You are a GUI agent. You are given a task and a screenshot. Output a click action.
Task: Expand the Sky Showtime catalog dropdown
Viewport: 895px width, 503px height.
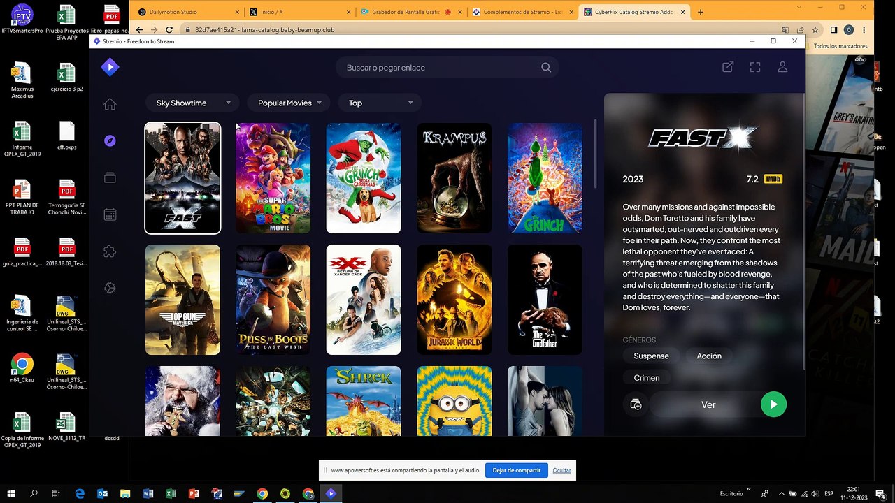tap(192, 103)
